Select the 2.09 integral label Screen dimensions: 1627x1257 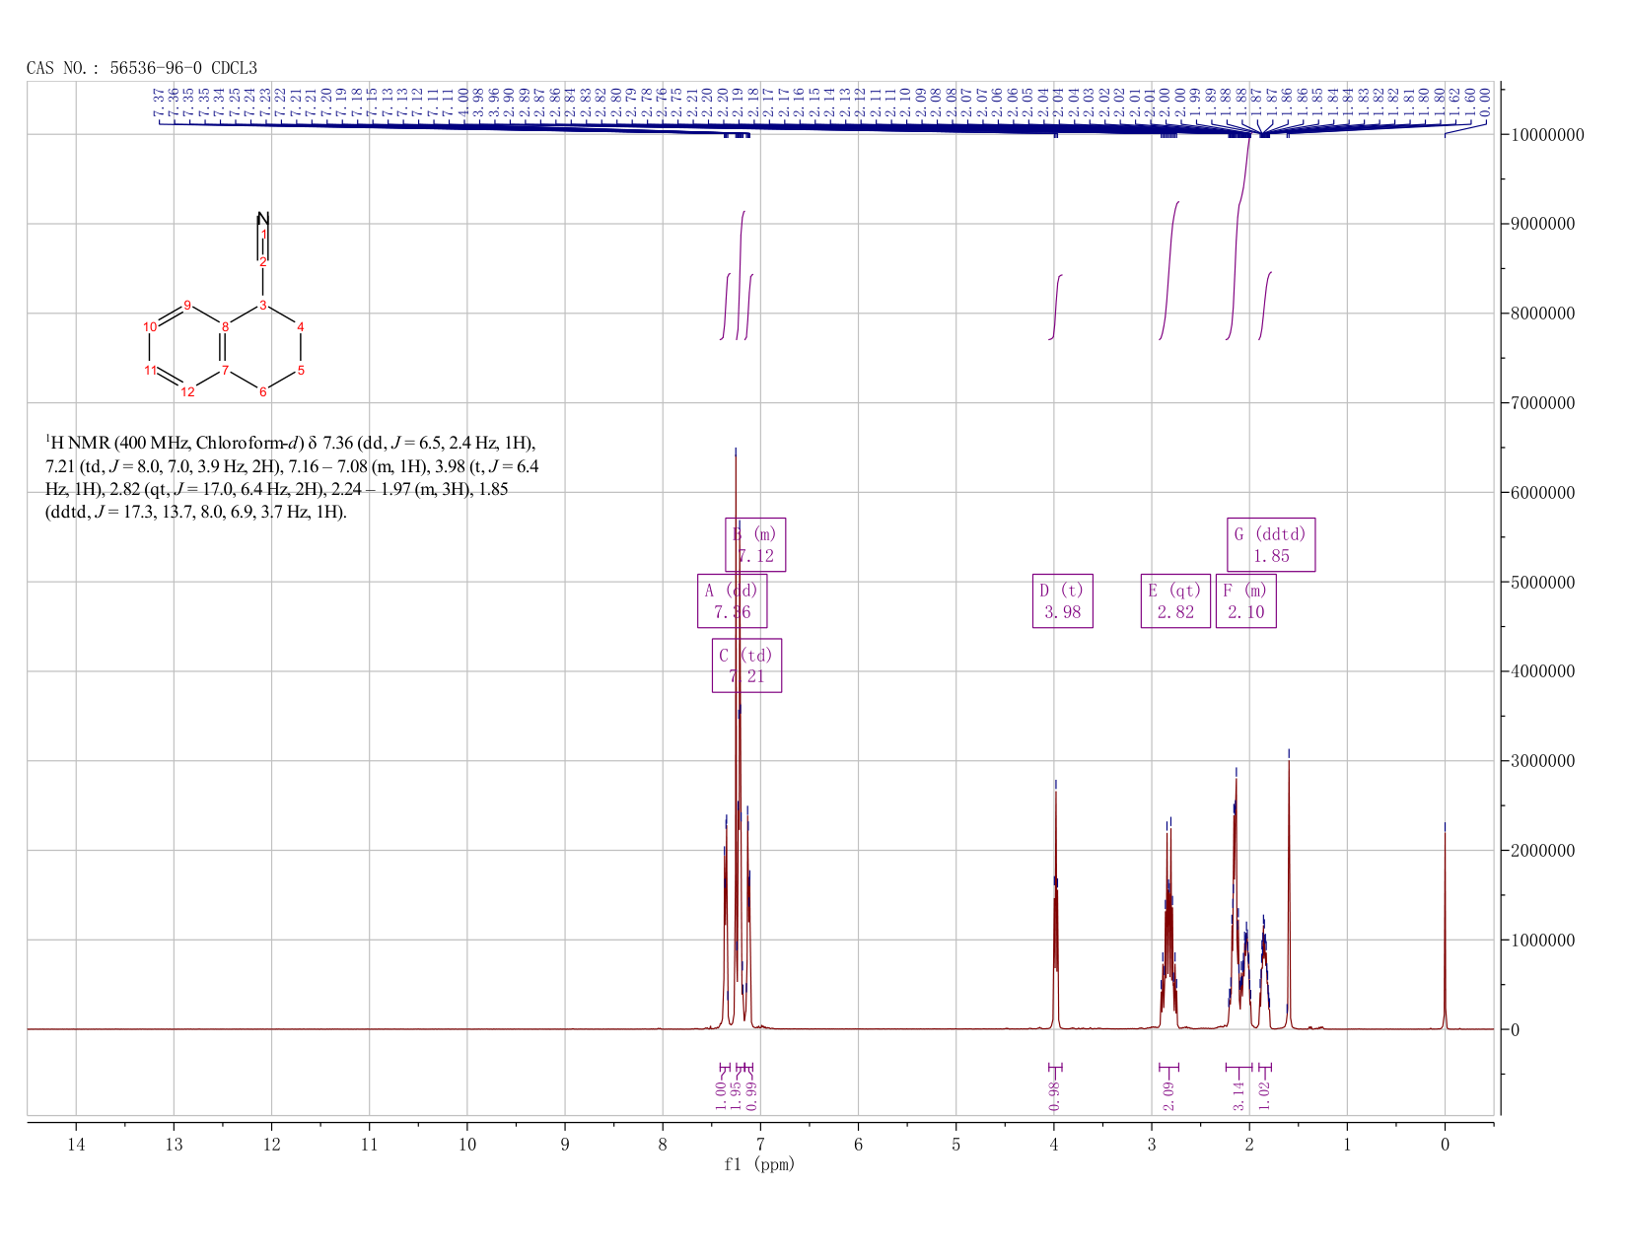point(1168,1095)
